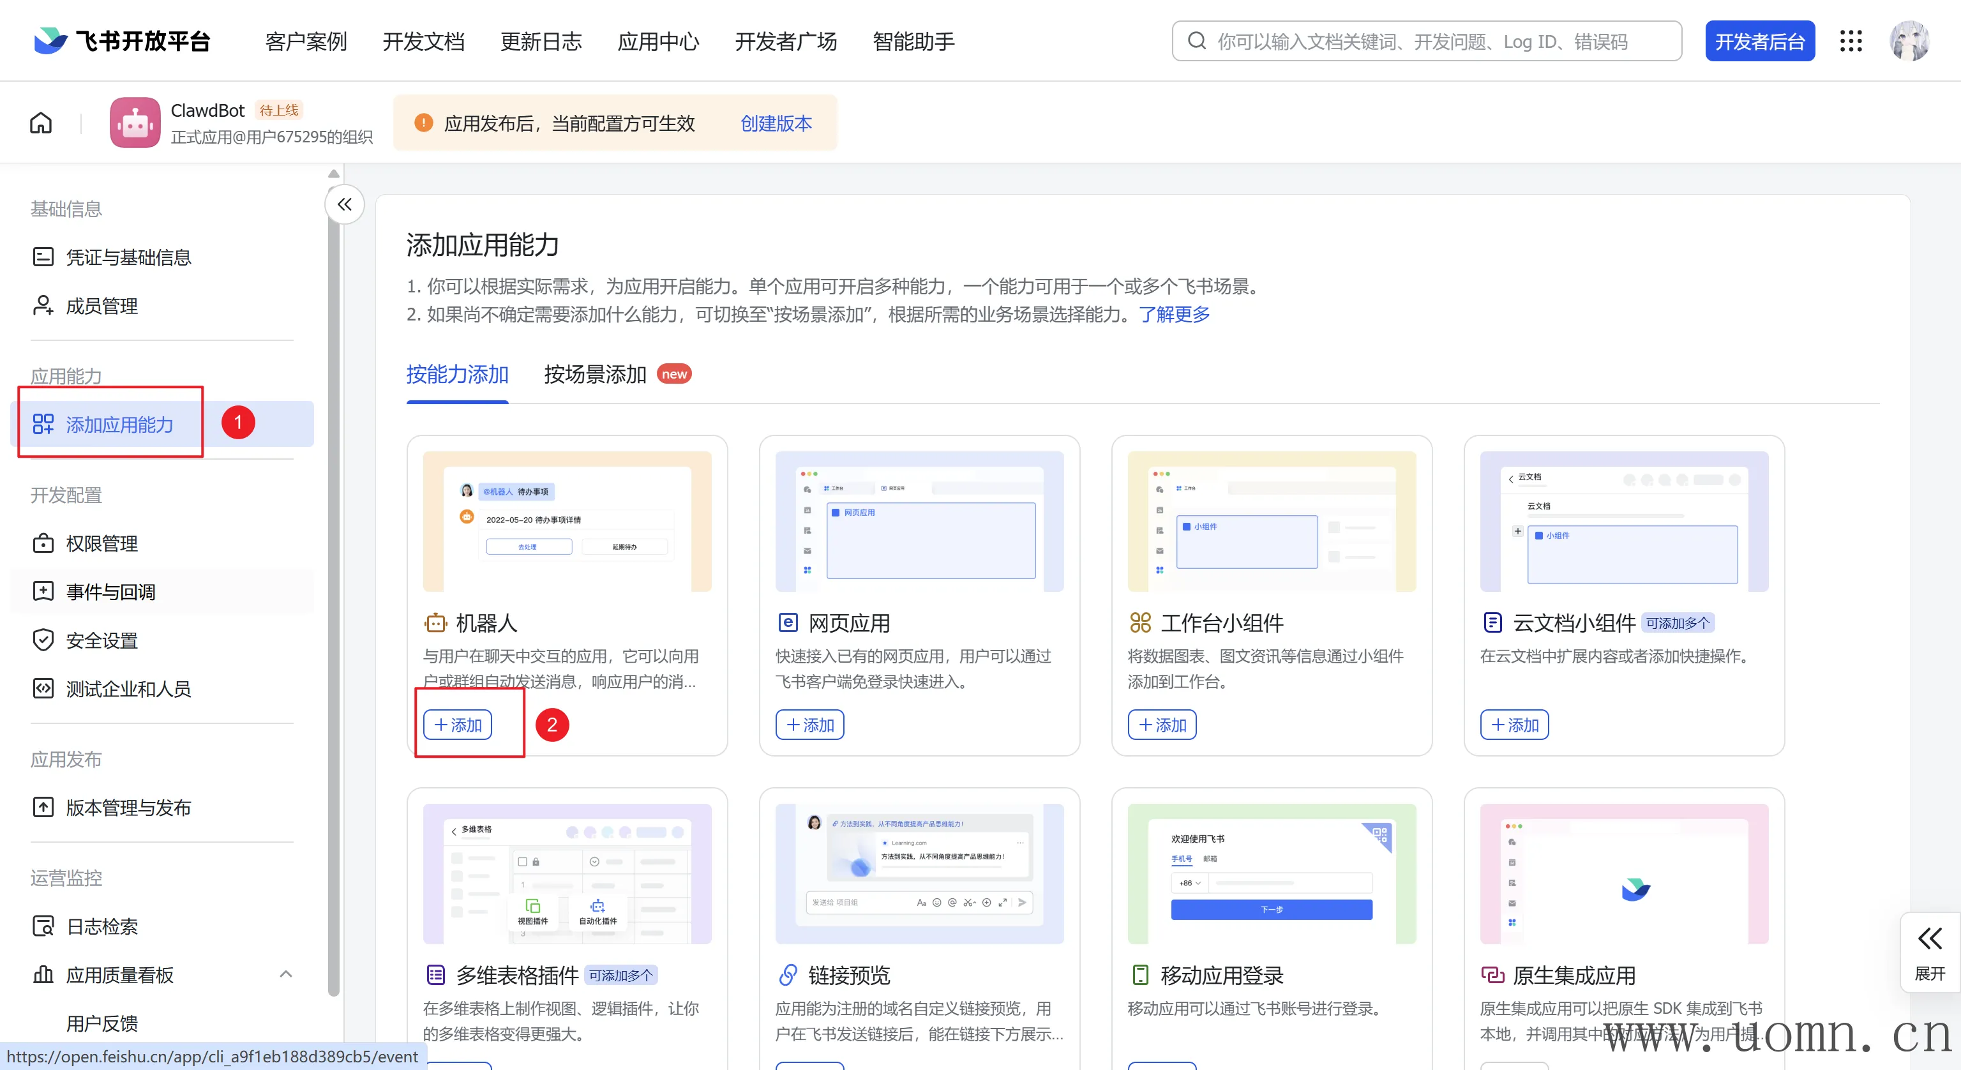The height and width of the screenshot is (1070, 1961).
Task: Open the apps grid icon in header
Action: tap(1850, 41)
